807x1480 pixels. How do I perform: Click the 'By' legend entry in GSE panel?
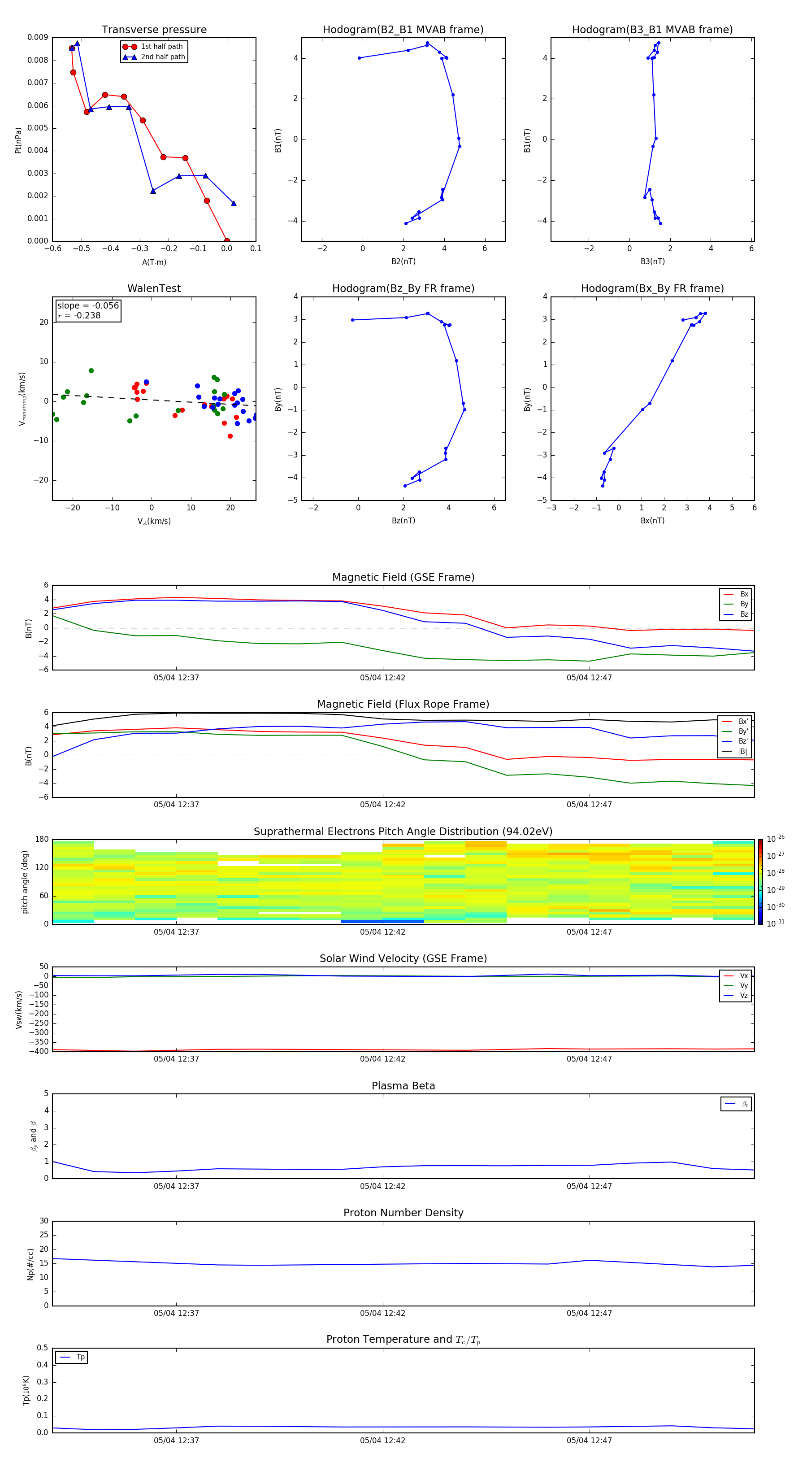(736, 604)
